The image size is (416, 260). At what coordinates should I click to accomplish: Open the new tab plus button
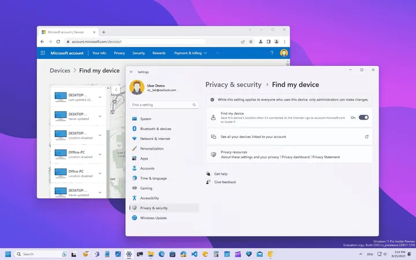coord(104,32)
